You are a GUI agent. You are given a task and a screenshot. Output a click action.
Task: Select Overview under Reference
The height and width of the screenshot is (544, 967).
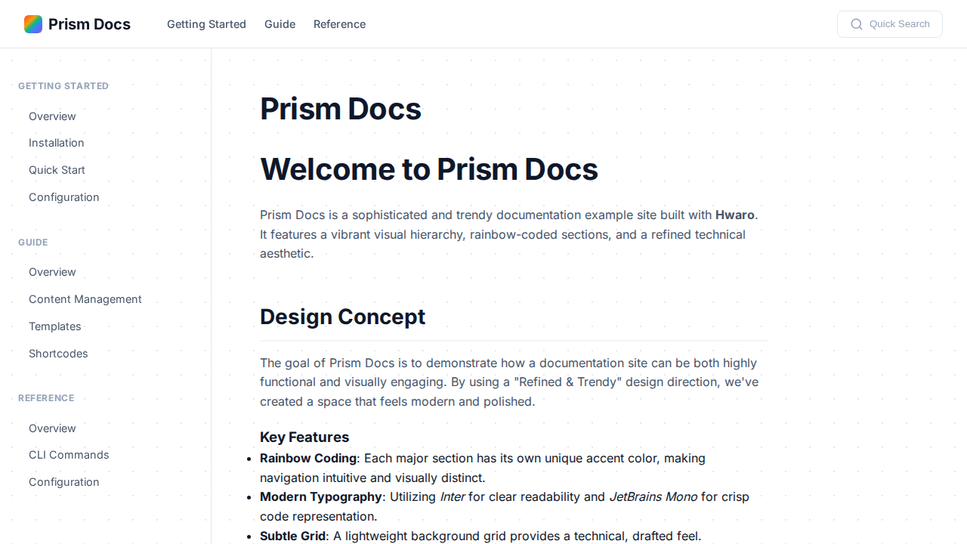(52, 428)
